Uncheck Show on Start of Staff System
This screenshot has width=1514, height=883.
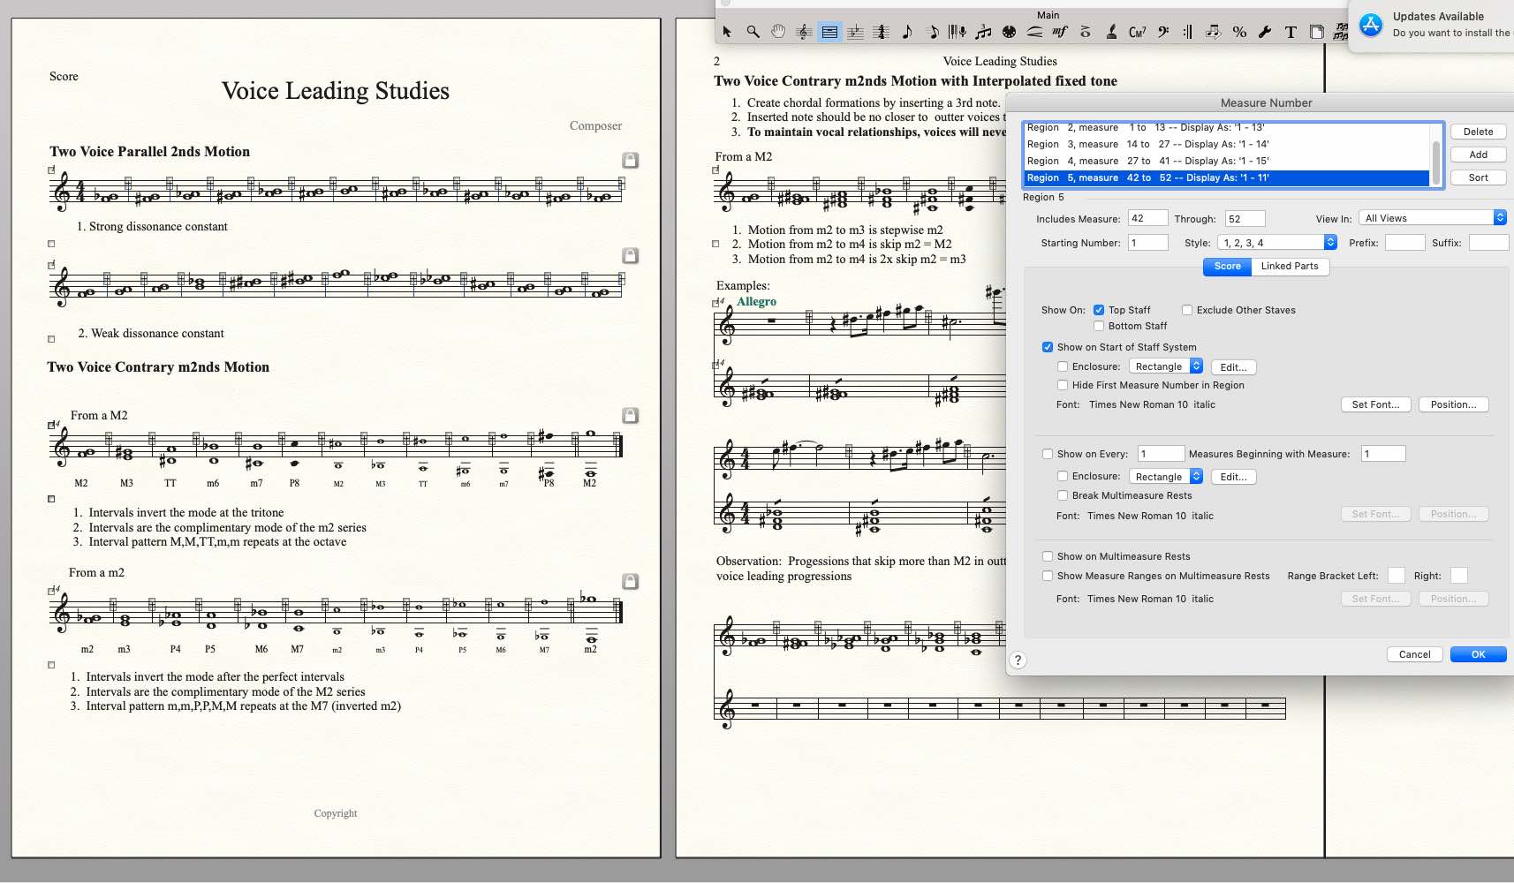pos(1048,347)
